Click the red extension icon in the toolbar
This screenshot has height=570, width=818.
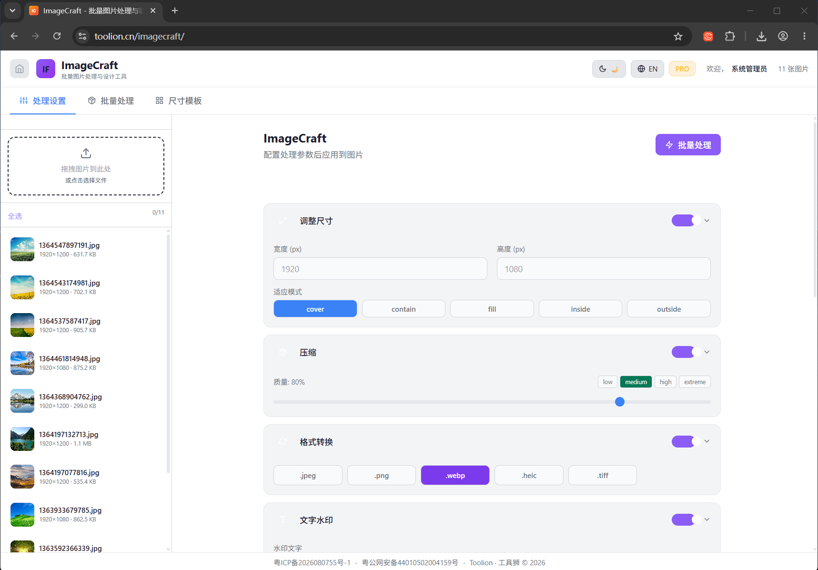[708, 36]
